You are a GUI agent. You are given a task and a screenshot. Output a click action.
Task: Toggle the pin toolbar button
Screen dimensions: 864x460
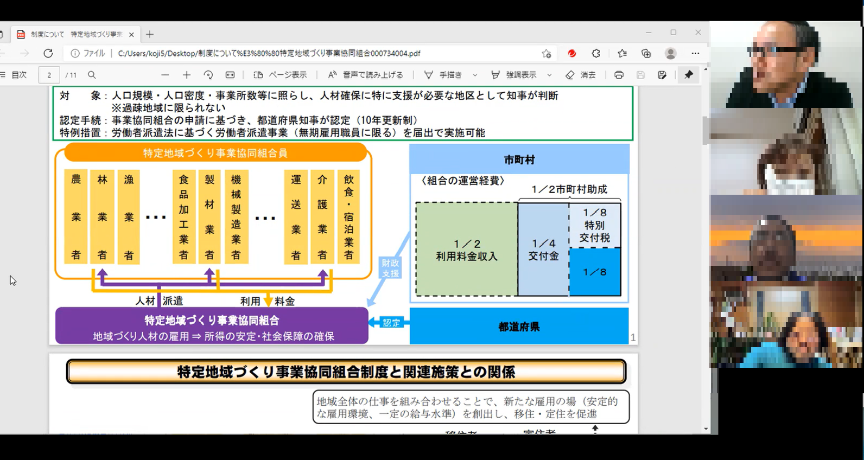pyautogui.click(x=689, y=75)
